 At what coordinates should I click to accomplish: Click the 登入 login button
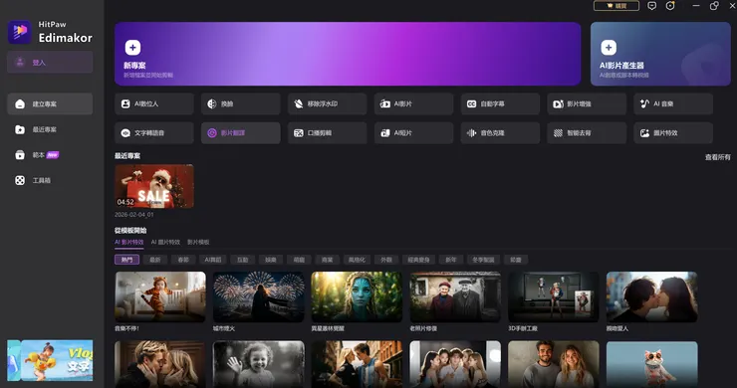[50, 62]
